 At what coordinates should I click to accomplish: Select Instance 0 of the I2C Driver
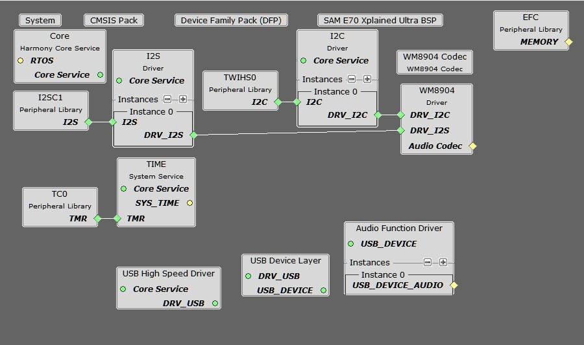tap(335, 92)
